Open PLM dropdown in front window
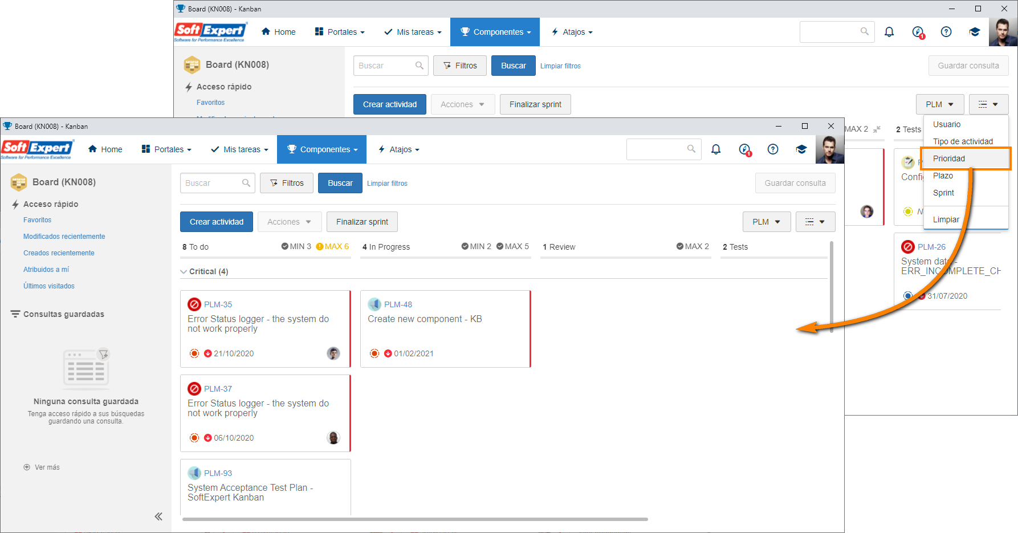This screenshot has height=533, width=1018. [x=767, y=222]
